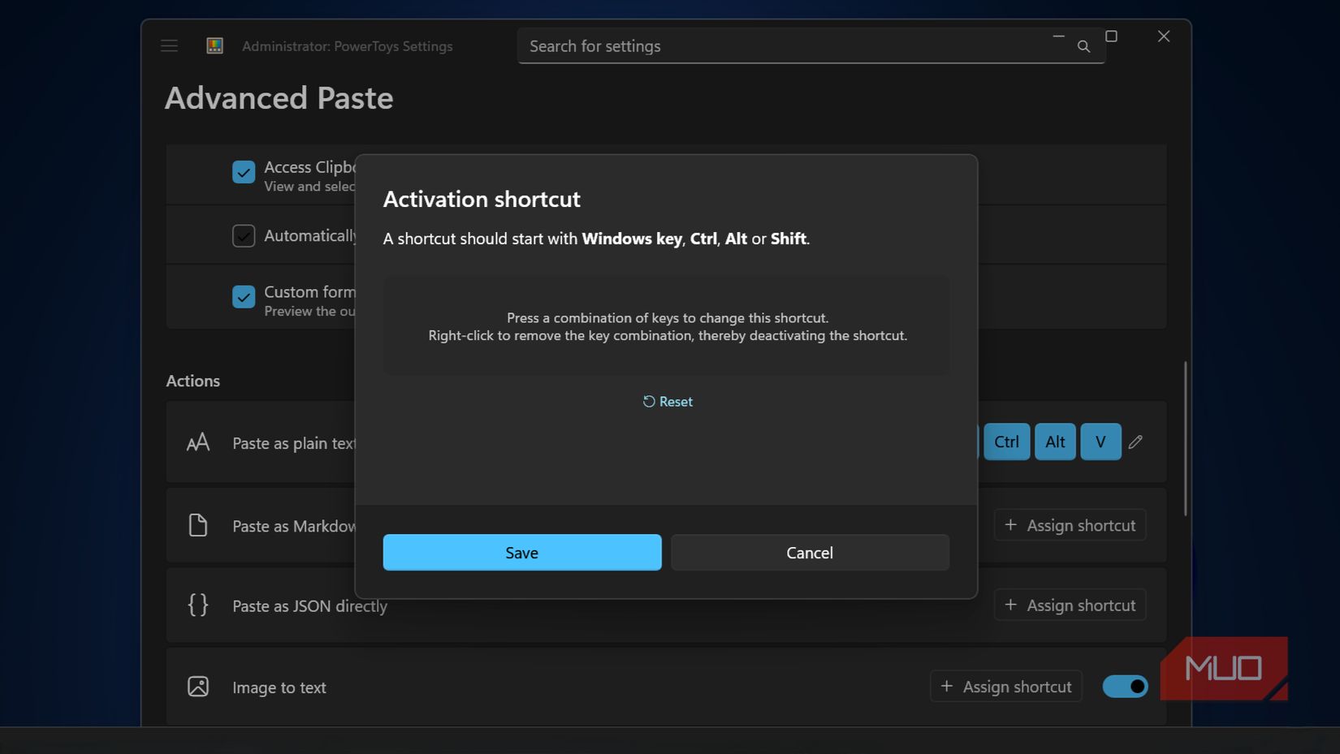This screenshot has width=1340, height=754.
Task: Click the settings page vertical scrollbar
Action: tap(1185, 438)
